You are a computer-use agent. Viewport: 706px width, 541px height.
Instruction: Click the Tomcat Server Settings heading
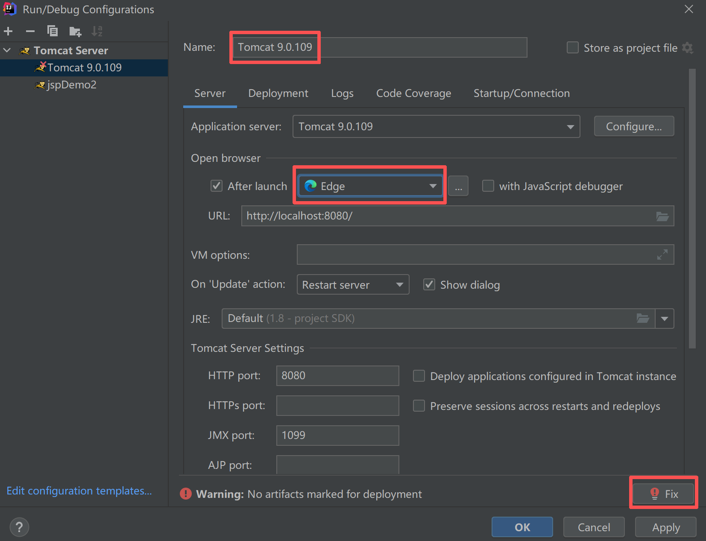(247, 348)
